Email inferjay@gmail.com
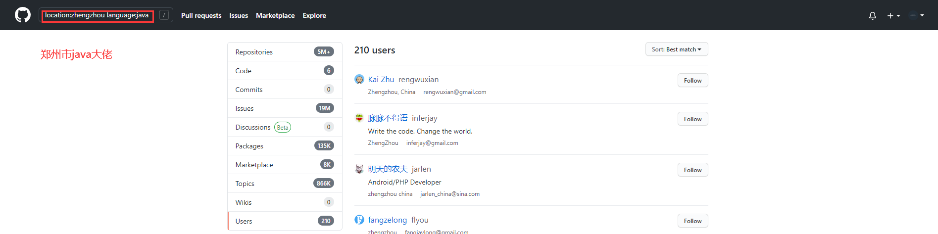938x234 pixels. pyautogui.click(x=432, y=143)
